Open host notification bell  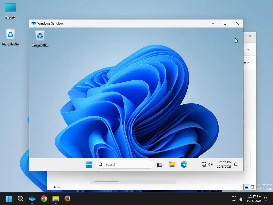pyautogui.click(x=266, y=199)
